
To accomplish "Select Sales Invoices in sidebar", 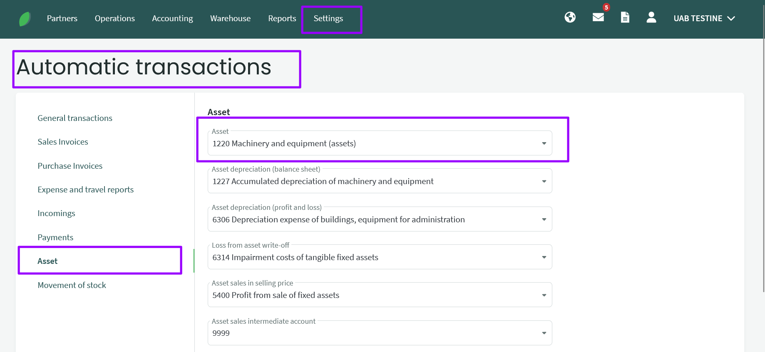I will pos(63,142).
